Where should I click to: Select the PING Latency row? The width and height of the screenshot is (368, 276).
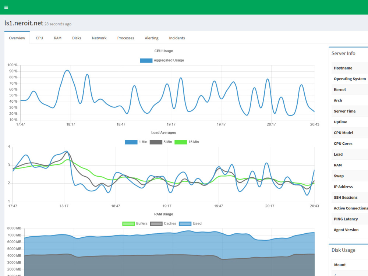pyautogui.click(x=350, y=219)
